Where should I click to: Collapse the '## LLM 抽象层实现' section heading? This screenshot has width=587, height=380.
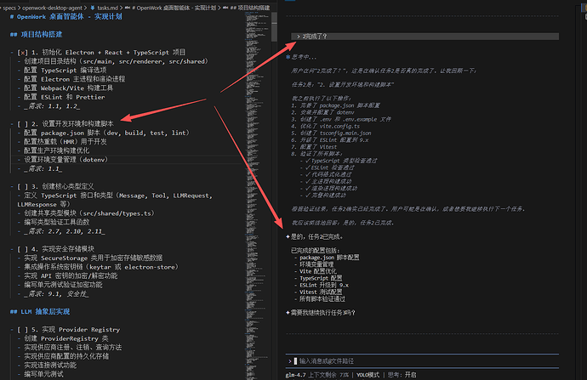pyautogui.click(x=40, y=311)
